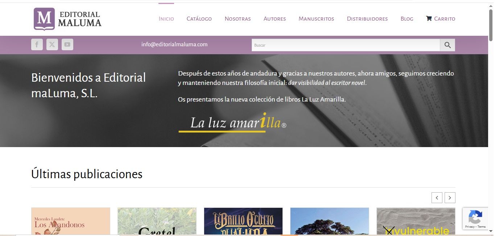Image resolution: width=495 pixels, height=236 pixels.
Task: Click the info@editorialmaluma.com email link
Action: click(x=174, y=44)
